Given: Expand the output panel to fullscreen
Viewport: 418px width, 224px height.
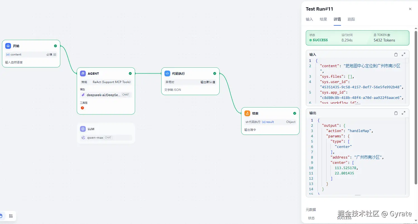Looking at the screenshot, I should coord(403,113).
